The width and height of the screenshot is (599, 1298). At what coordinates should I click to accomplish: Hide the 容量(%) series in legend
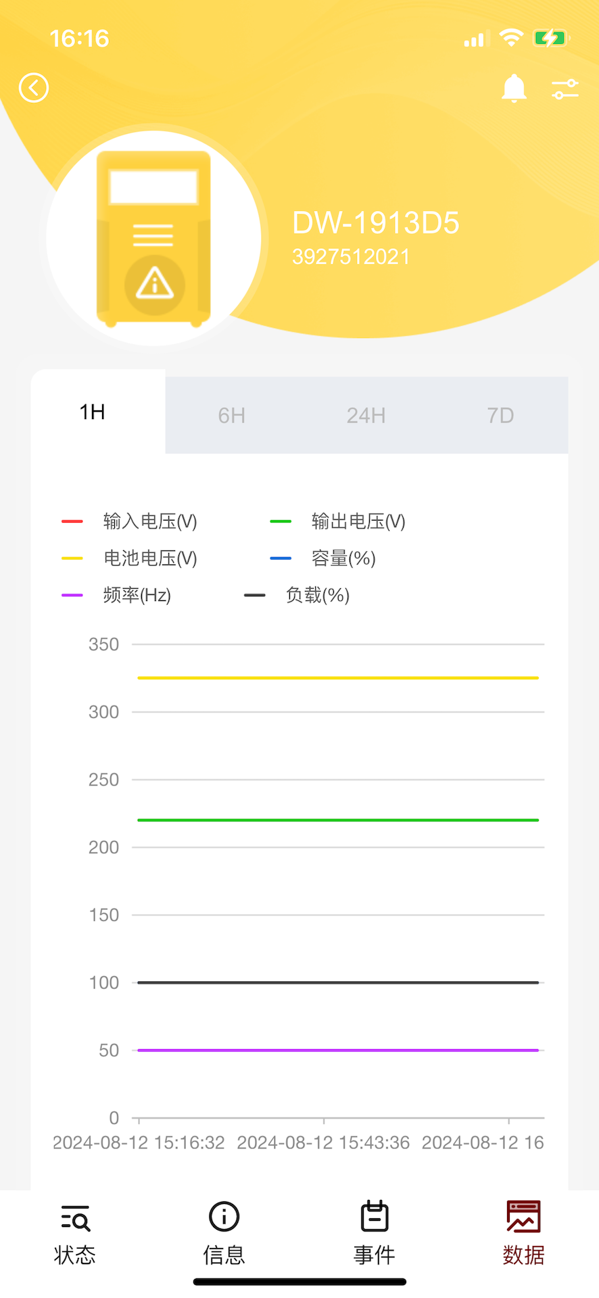click(343, 558)
